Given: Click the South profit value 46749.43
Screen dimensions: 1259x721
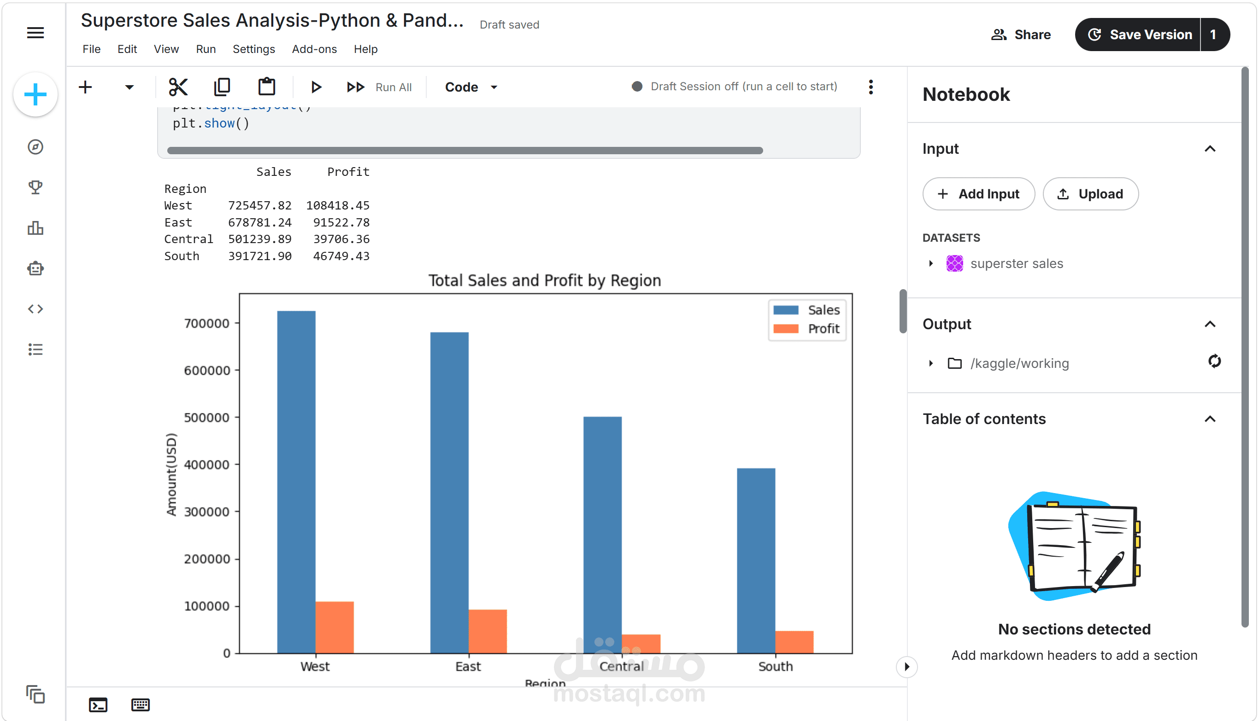Looking at the screenshot, I should click(341, 256).
